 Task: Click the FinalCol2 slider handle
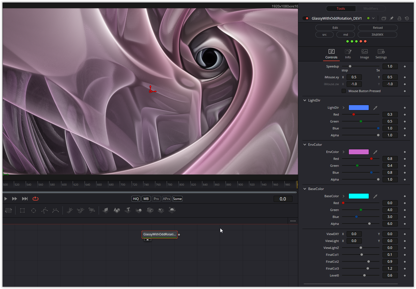(368, 262)
